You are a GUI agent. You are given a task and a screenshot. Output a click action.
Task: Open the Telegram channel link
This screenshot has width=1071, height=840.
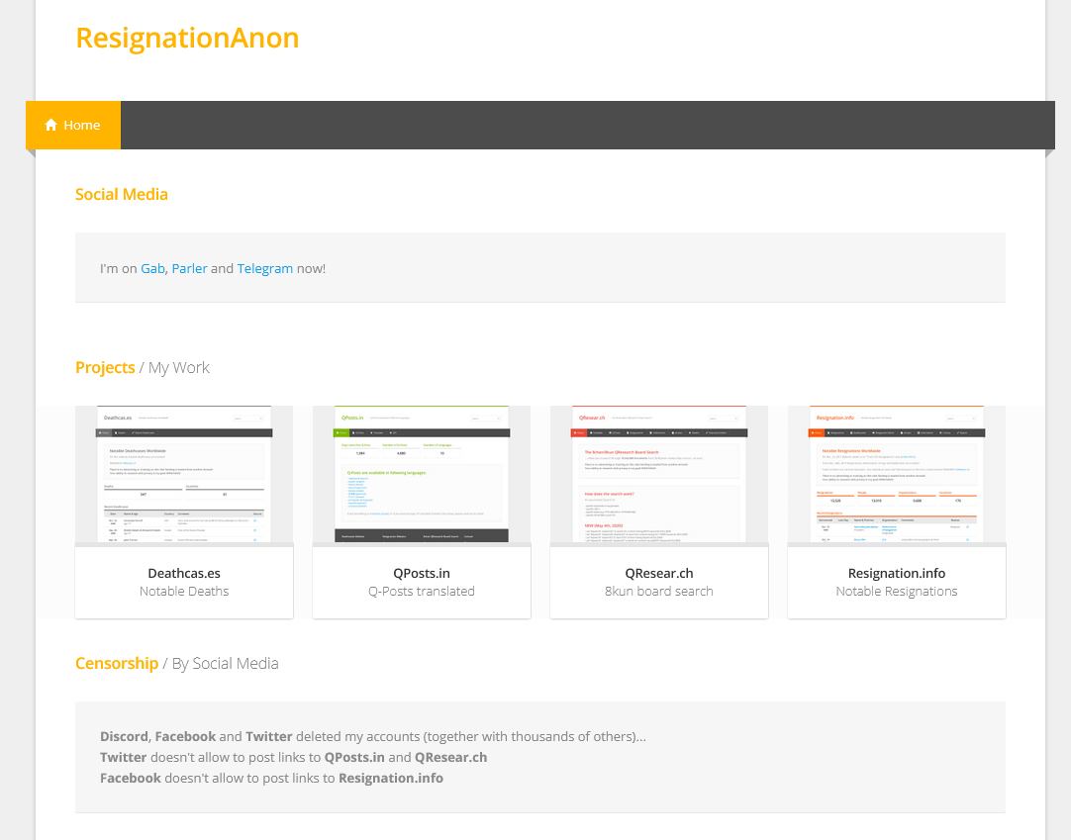click(265, 268)
